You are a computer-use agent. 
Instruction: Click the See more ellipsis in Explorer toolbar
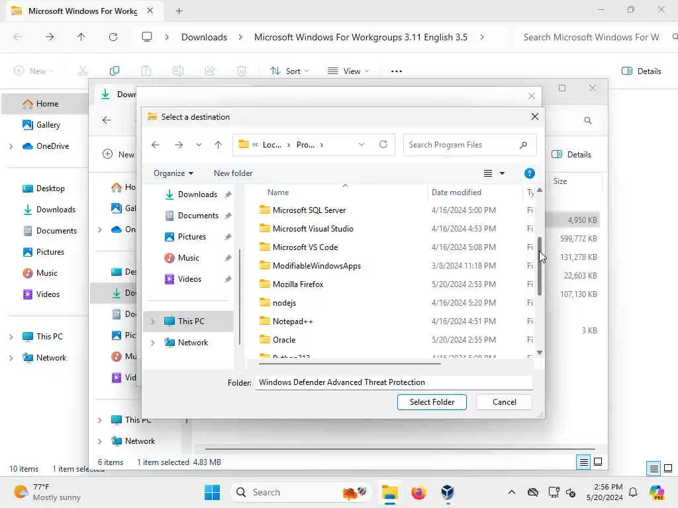[x=396, y=71]
